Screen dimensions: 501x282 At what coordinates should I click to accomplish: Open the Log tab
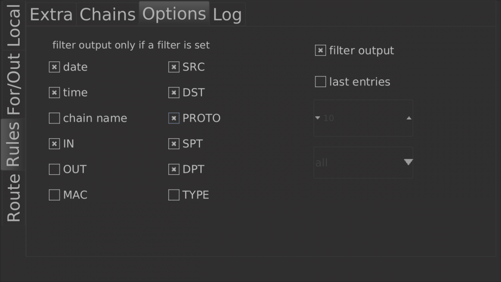click(x=227, y=15)
